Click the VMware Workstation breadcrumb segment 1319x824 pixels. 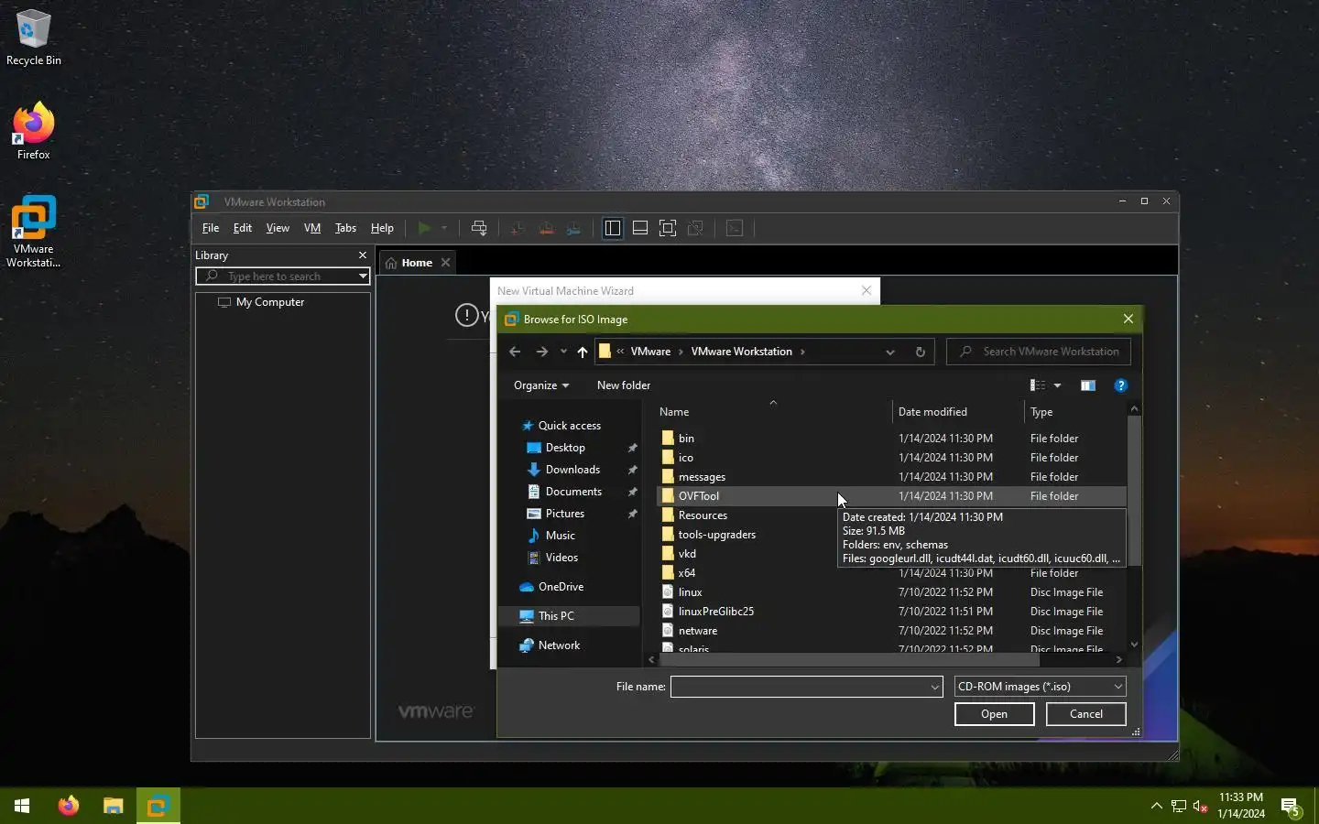coord(741,352)
